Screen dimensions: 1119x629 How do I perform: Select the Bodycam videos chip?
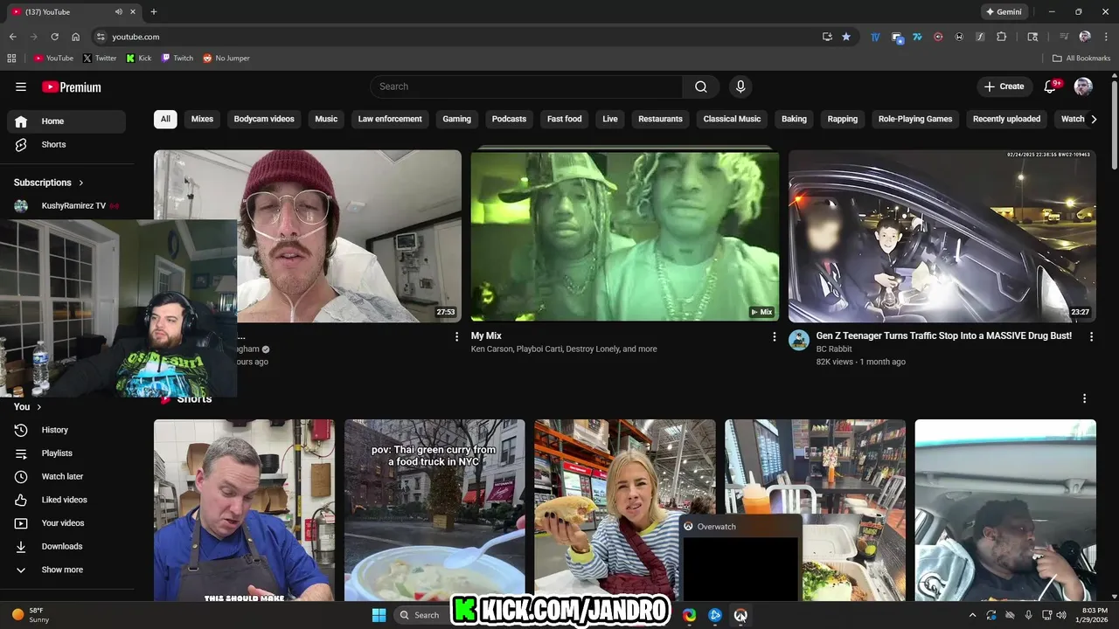tap(264, 119)
